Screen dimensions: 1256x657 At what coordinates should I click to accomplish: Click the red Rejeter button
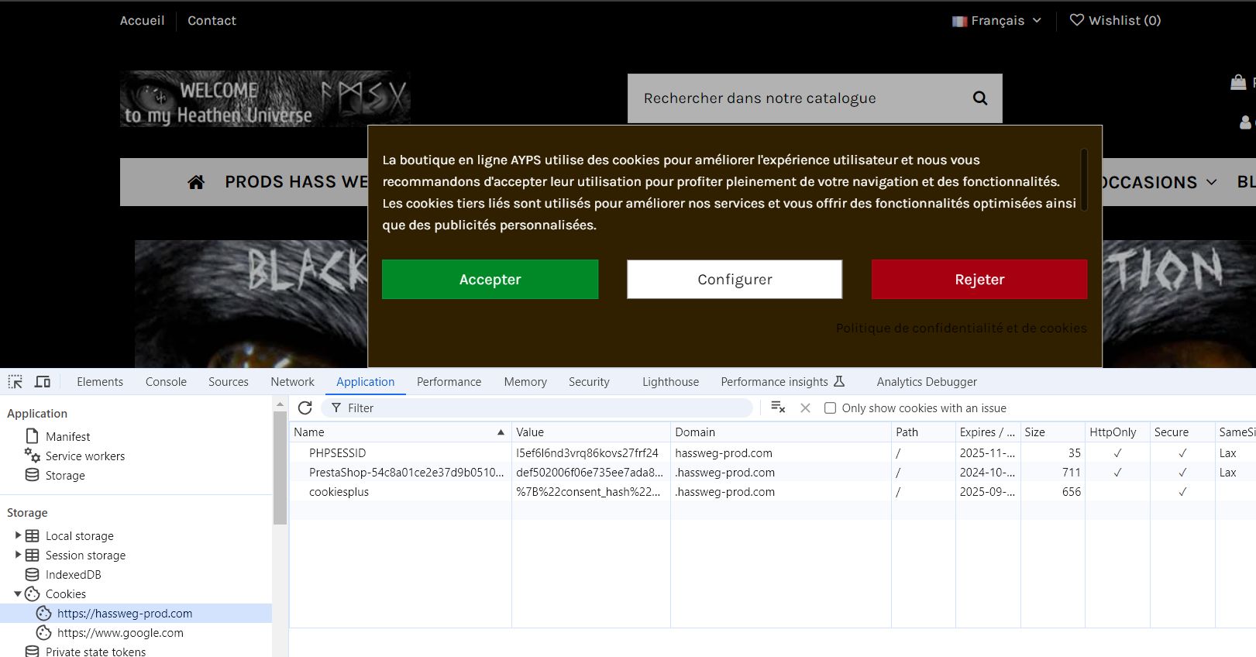click(979, 280)
